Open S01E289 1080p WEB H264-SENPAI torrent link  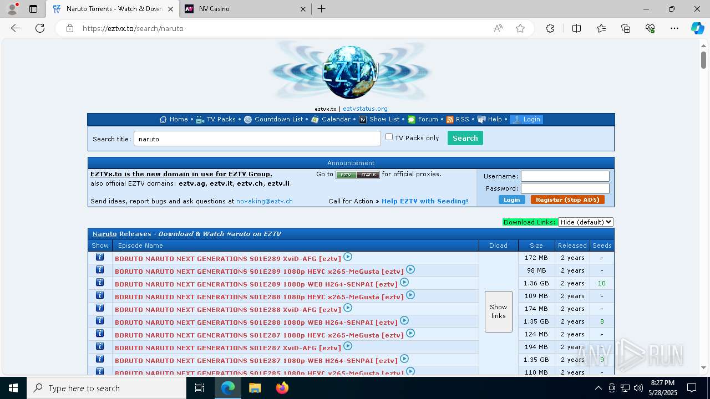click(256, 284)
